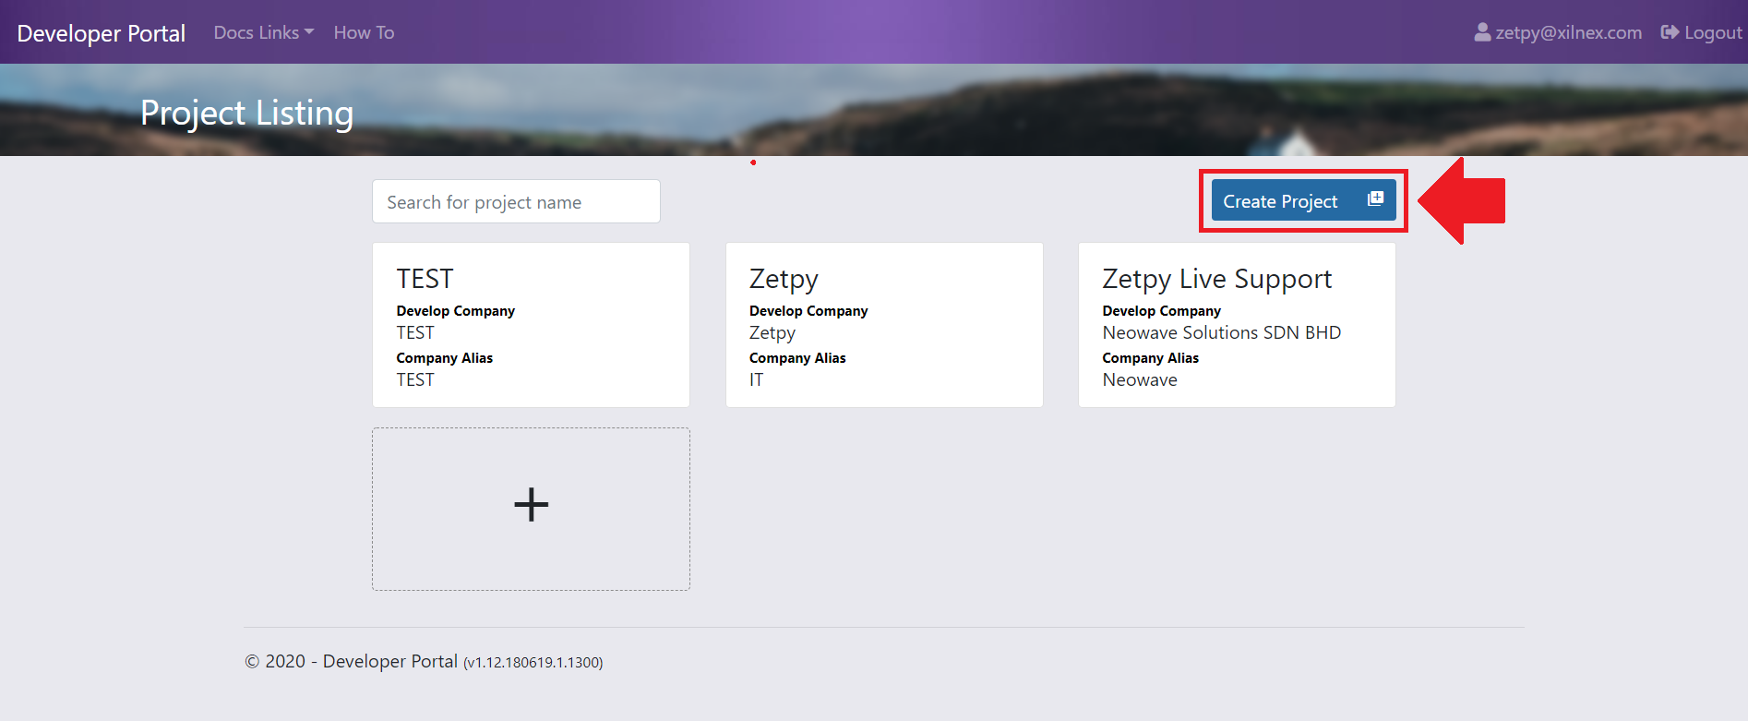Select the Neowave Solutions SDN BHD text
Screen dimensions: 1748x721
pyautogui.click(x=1221, y=332)
